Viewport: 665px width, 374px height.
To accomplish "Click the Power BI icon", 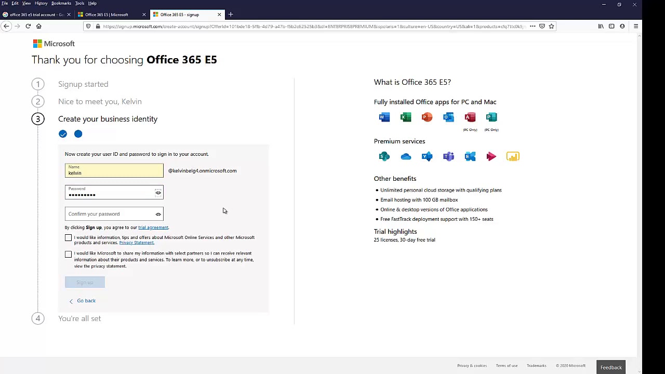I will [x=513, y=156].
